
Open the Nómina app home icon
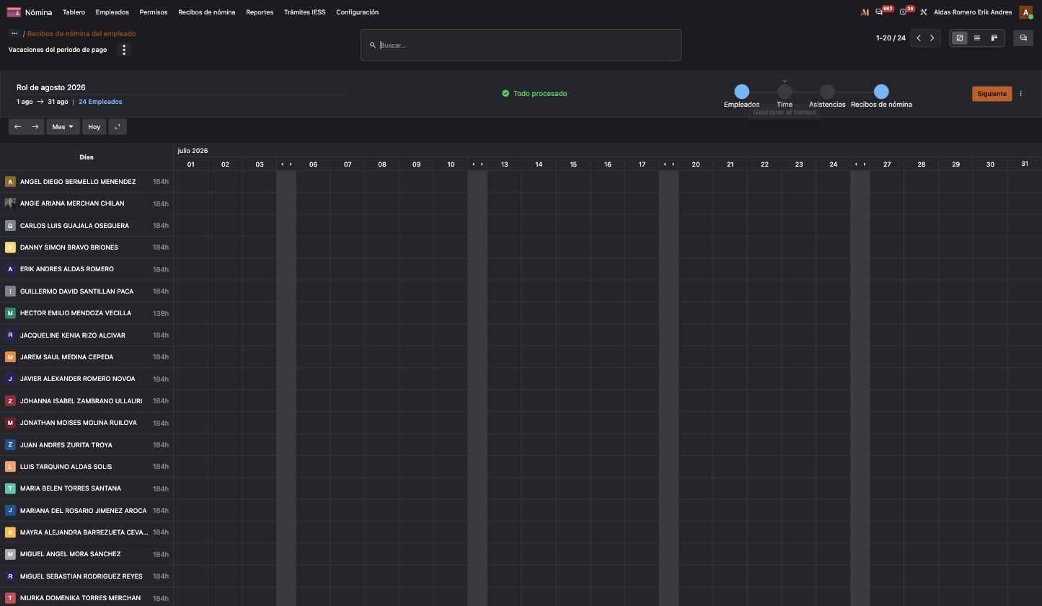(14, 12)
